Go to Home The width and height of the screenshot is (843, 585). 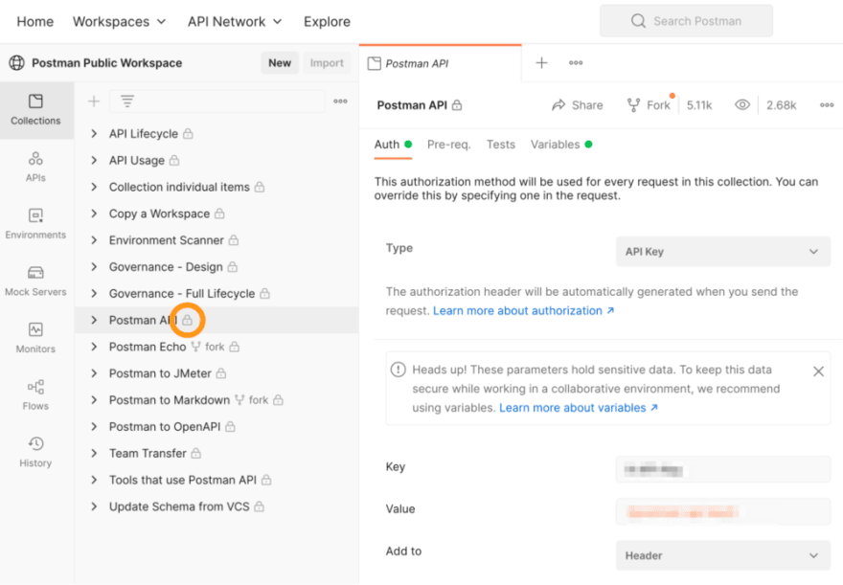click(x=34, y=21)
